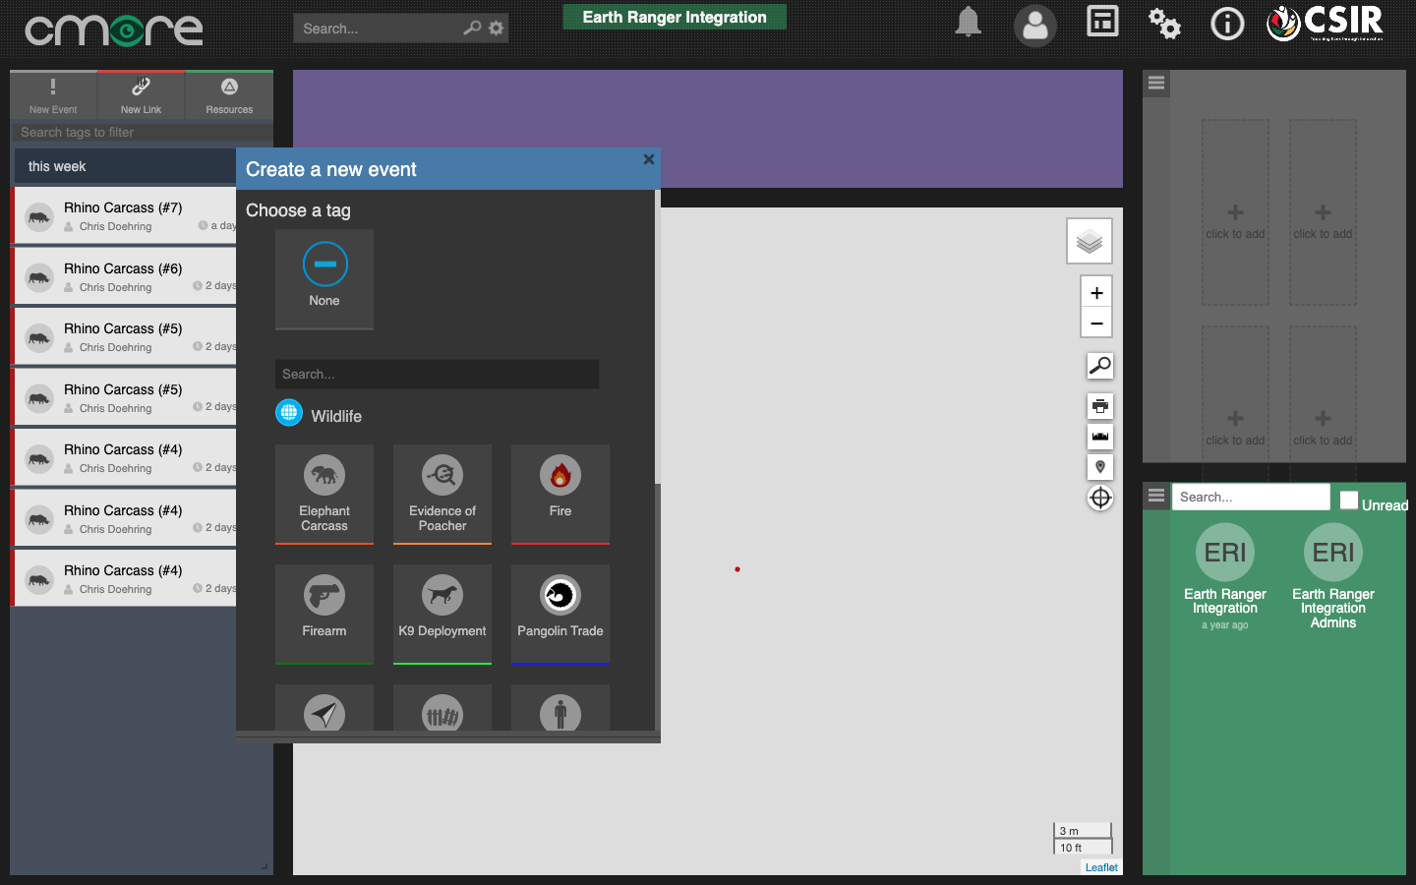Choose the Firearm tag
This screenshot has width=1416, height=885.
click(324, 614)
